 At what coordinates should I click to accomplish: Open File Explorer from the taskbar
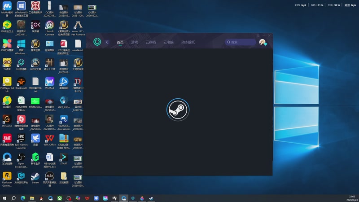click(x=32, y=198)
